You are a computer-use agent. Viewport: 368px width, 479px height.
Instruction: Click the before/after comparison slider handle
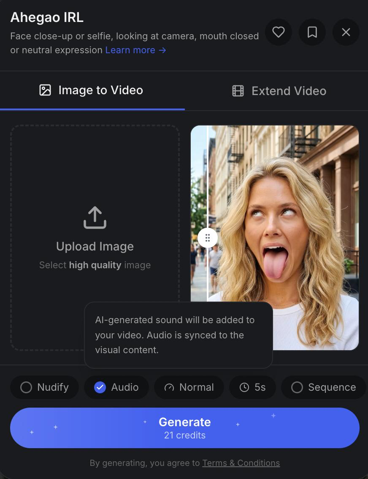pyautogui.click(x=208, y=238)
